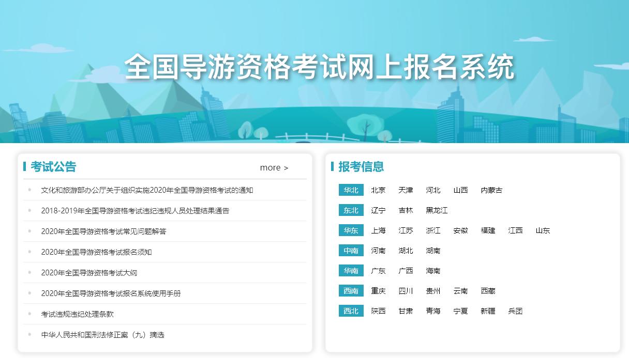Select 兵团 under the 西北 region
This screenshot has width=629, height=358.
pyautogui.click(x=515, y=311)
